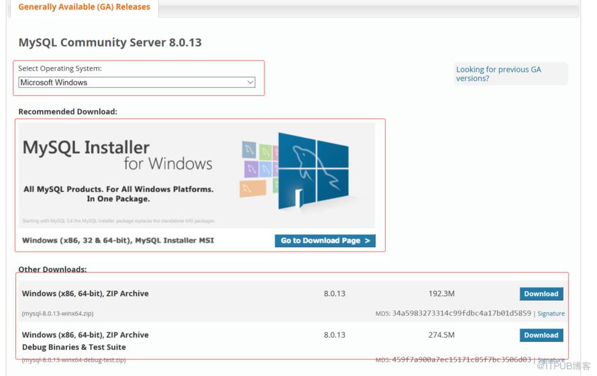Viewport: 597px width, 376px height.
Task: Click the 'Recommended Download:' label
Action: coord(68,111)
